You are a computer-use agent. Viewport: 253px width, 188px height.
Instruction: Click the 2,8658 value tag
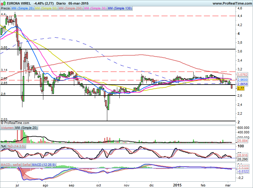click(242, 84)
